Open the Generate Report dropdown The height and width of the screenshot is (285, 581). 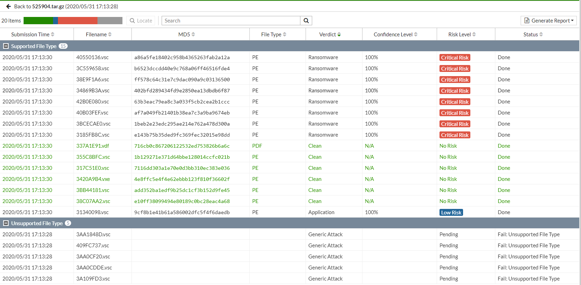548,21
